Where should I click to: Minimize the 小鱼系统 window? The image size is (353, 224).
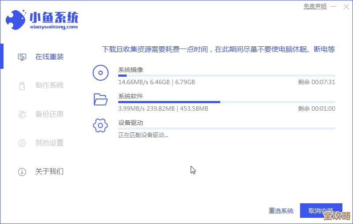(333, 7)
